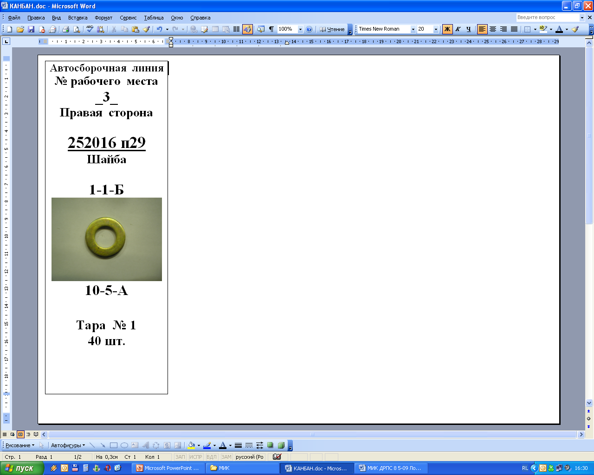
Task: Toggle Bold formatting (Ж)
Action: pos(447,29)
